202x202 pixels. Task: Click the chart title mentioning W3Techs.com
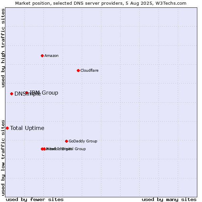click(101, 3)
